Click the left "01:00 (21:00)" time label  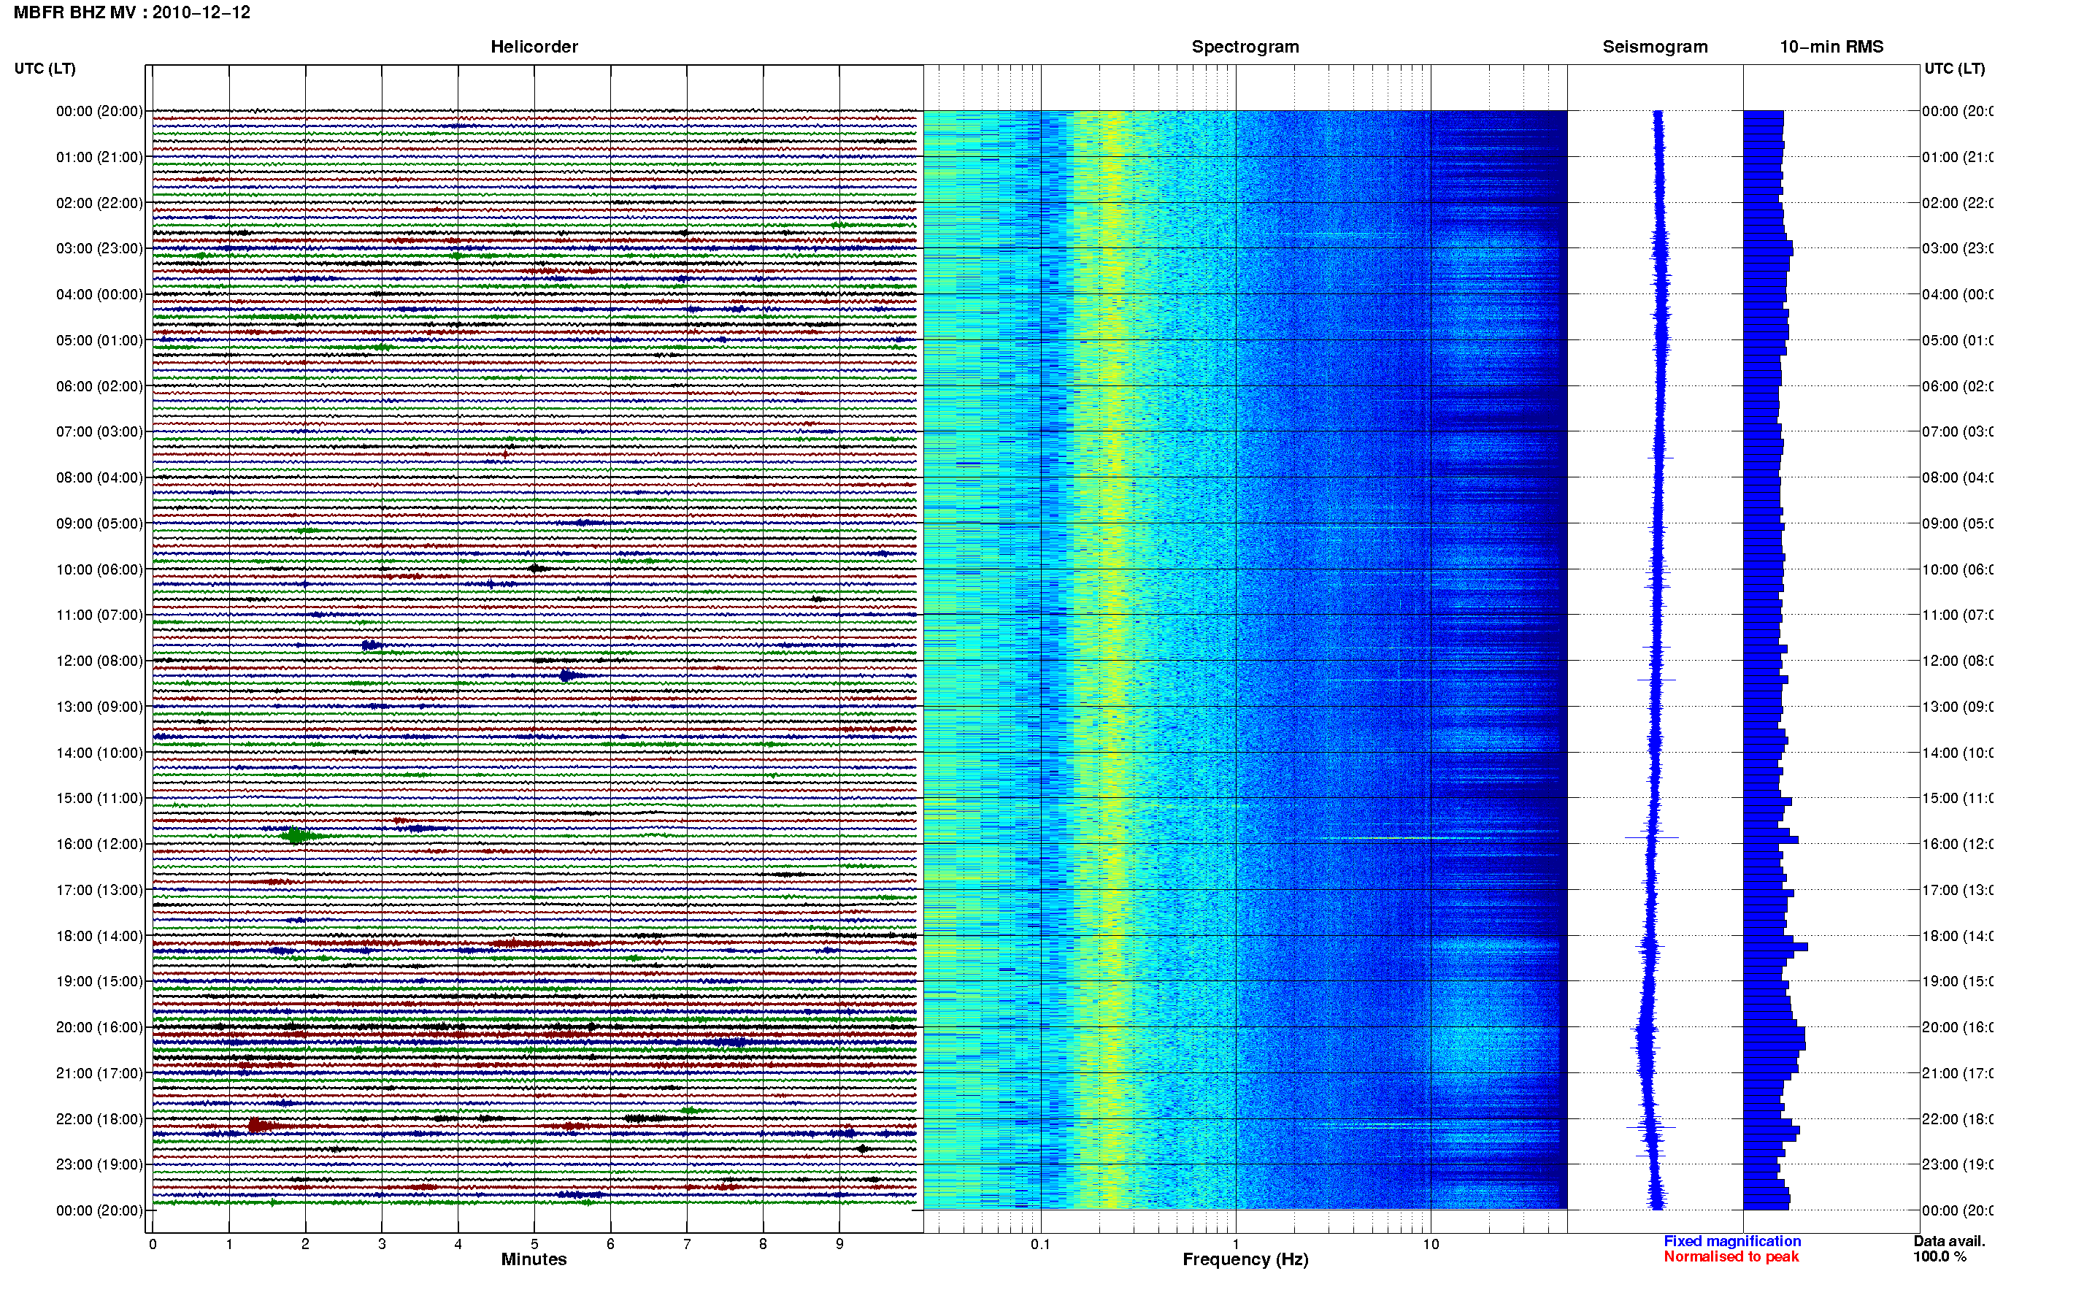[x=99, y=157]
